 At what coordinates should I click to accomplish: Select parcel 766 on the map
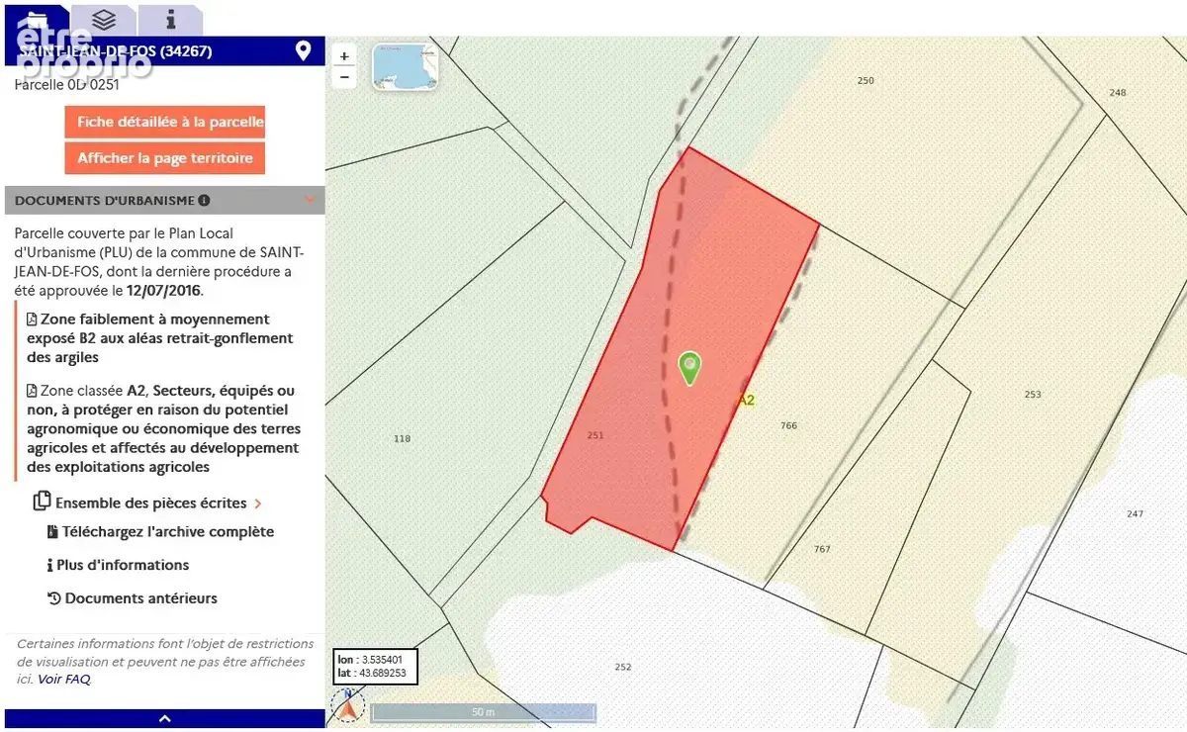[788, 425]
